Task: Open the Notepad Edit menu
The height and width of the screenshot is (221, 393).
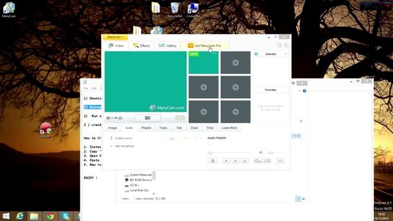Action: pos(94,88)
